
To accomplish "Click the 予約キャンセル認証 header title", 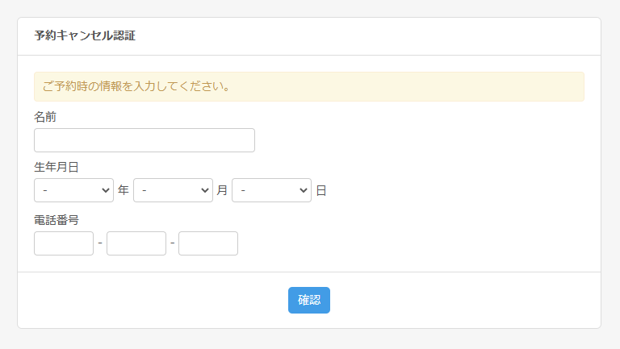I will click(85, 36).
